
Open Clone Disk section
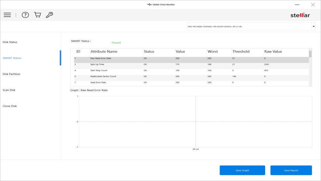10,106
